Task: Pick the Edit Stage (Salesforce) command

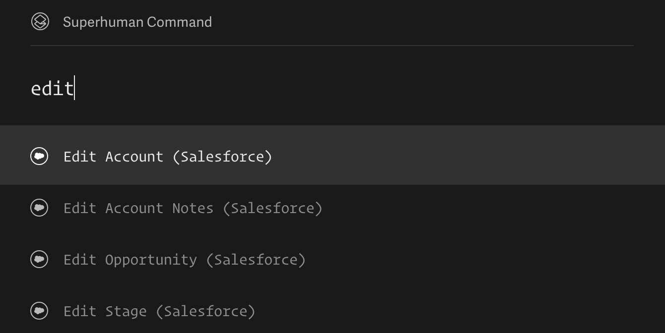Action: [x=159, y=311]
